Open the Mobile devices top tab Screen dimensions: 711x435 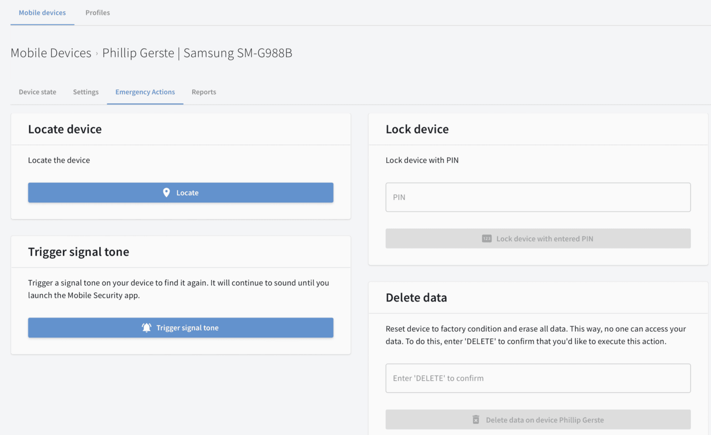coord(42,12)
